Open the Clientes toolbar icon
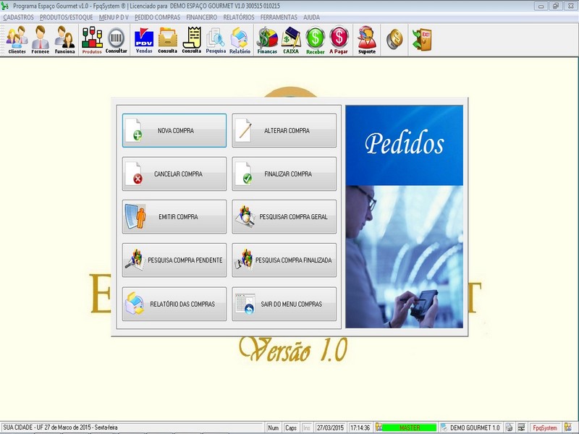 click(x=17, y=40)
